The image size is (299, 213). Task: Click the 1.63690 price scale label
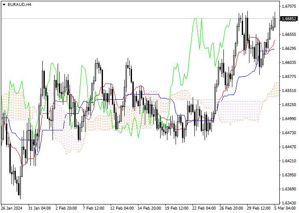(x=289, y=189)
